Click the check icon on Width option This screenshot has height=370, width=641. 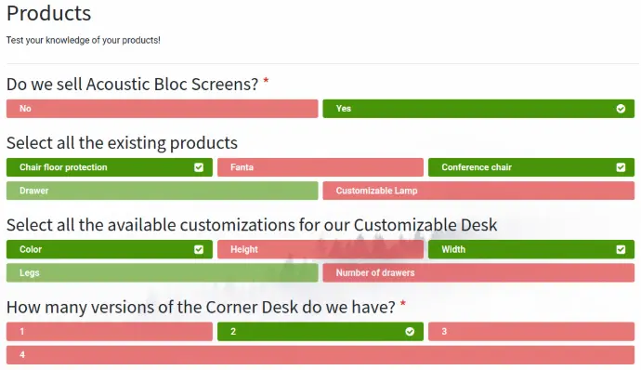point(621,249)
